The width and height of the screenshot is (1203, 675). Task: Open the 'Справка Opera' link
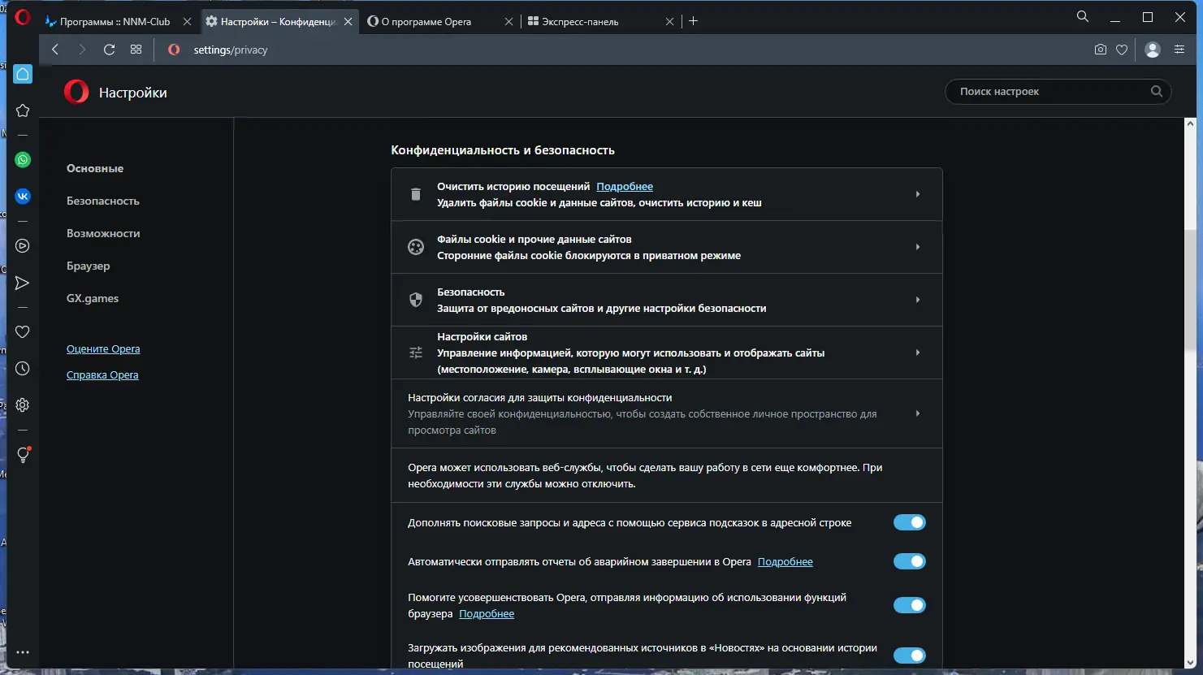coord(102,375)
